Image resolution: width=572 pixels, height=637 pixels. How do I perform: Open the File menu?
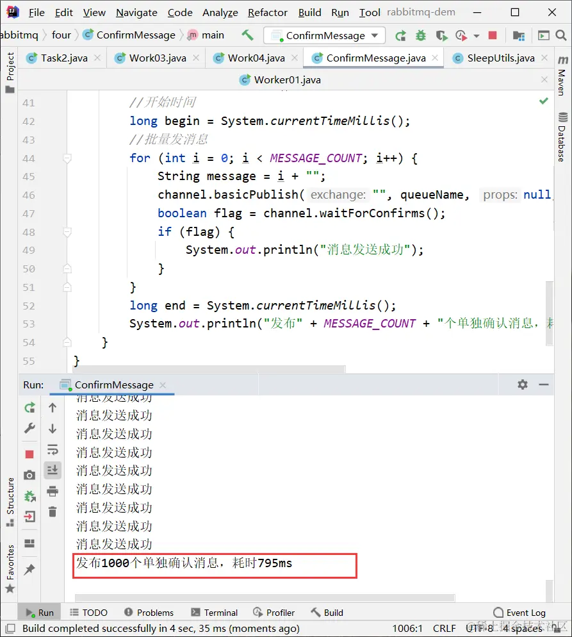pos(37,13)
